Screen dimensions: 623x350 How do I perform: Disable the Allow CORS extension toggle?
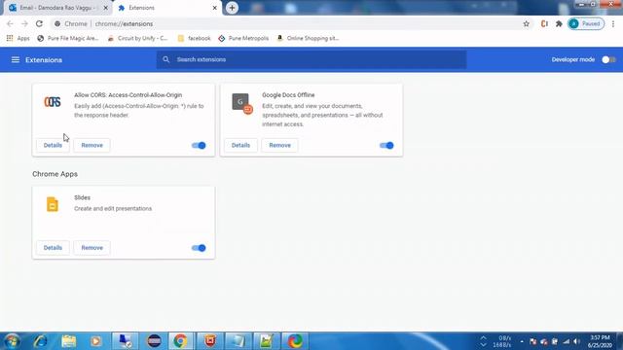pyautogui.click(x=199, y=145)
